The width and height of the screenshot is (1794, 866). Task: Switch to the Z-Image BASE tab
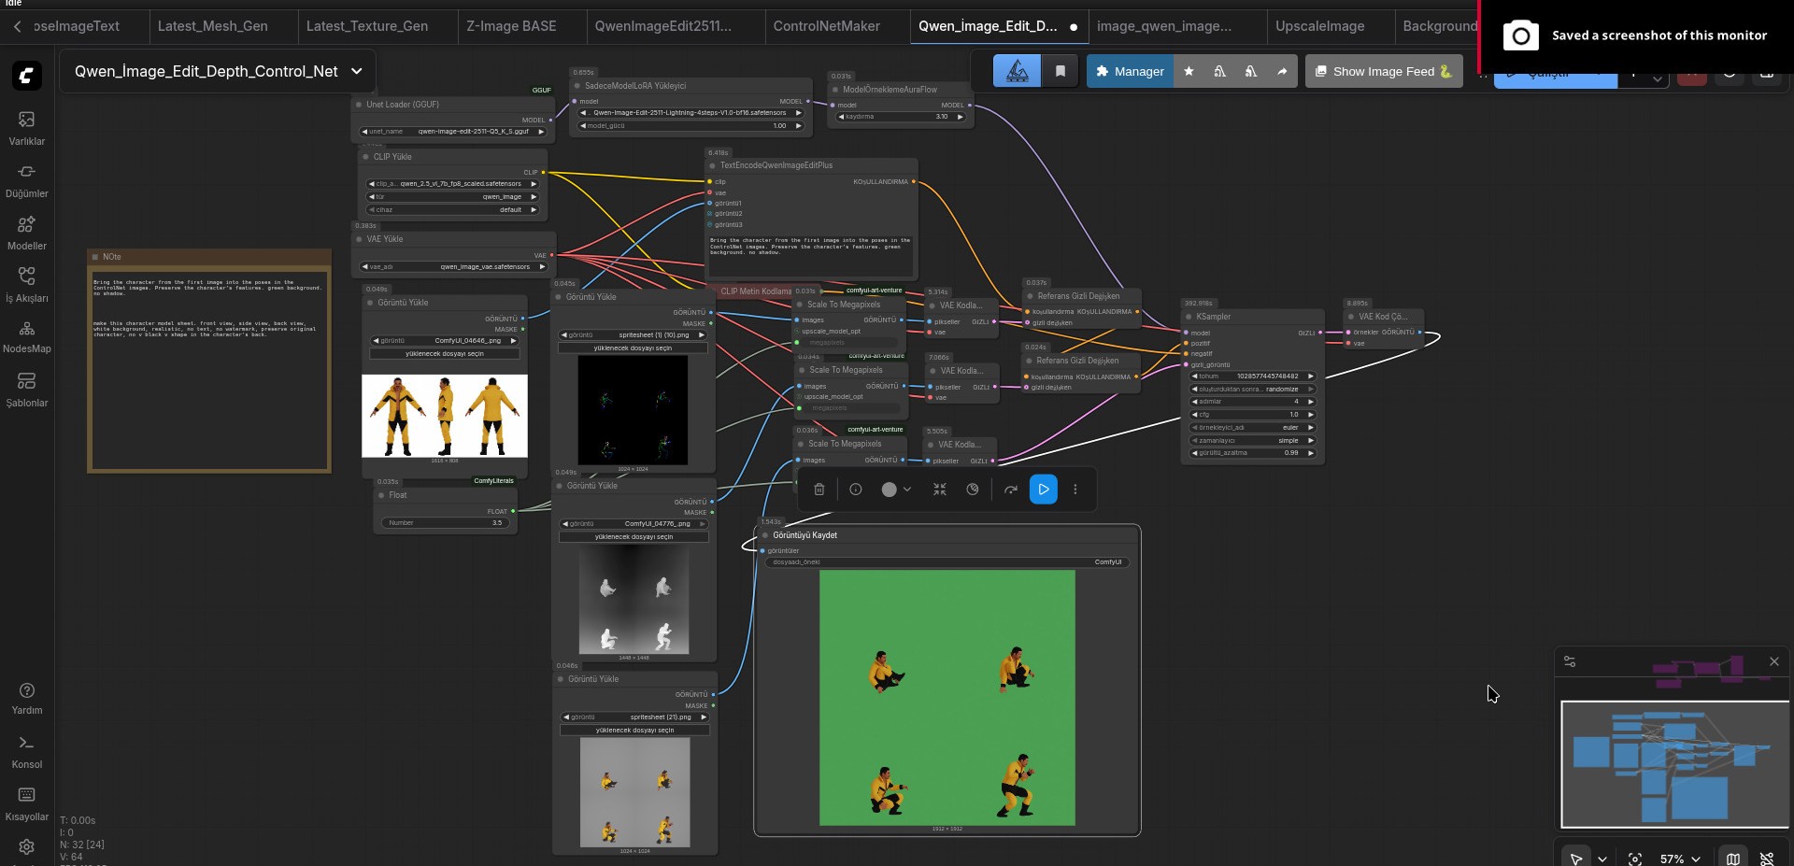(511, 26)
